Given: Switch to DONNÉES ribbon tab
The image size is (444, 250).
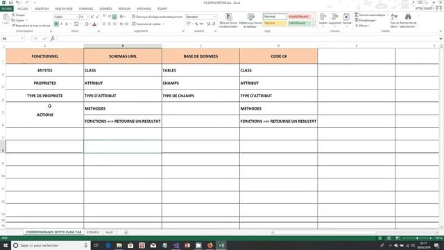Looking at the screenshot, I should (x=105, y=9).
